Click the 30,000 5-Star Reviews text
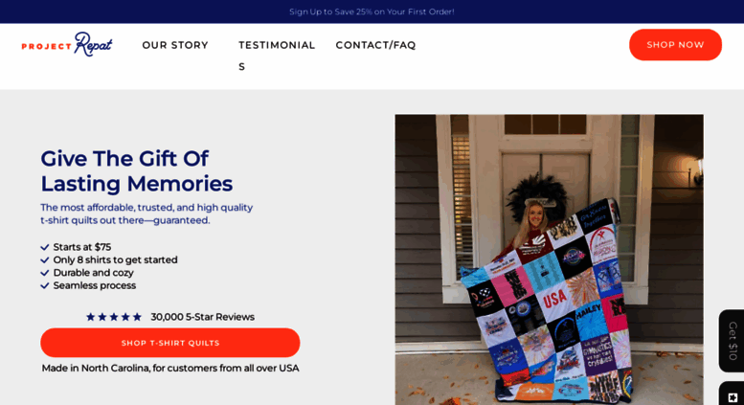Screen dimensions: 744x405 tap(203, 317)
